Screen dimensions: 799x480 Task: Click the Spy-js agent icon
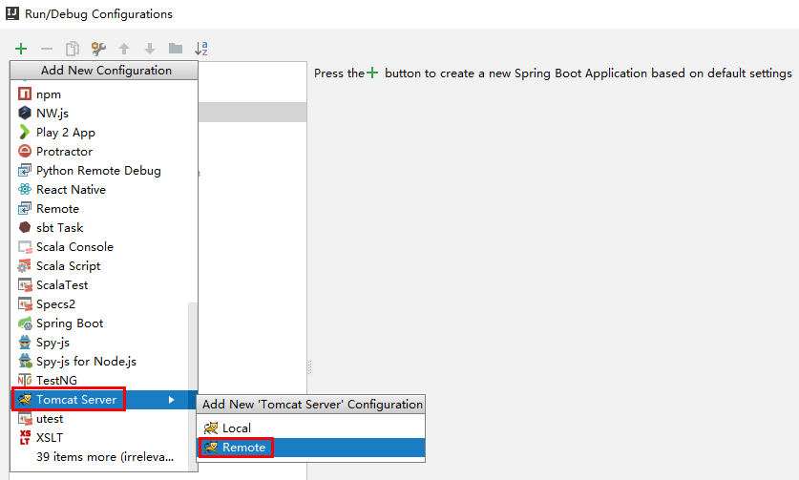click(25, 342)
